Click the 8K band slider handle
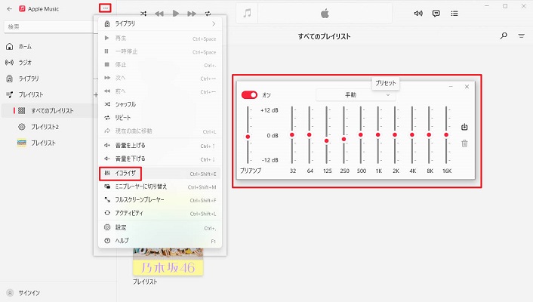 (429, 134)
